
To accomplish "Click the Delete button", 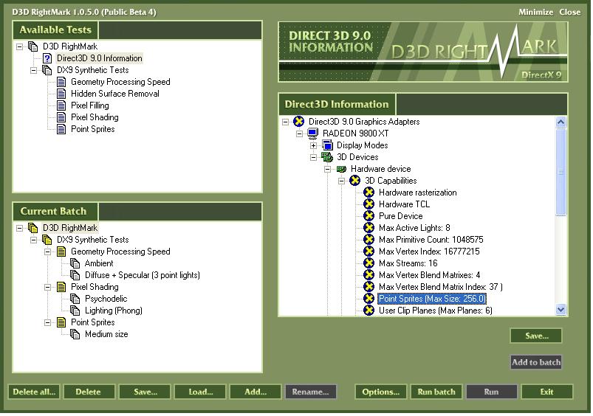I will [89, 392].
